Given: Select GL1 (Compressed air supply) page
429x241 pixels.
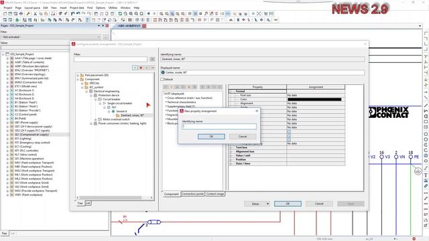Looking at the screenshot, I should (32, 135).
